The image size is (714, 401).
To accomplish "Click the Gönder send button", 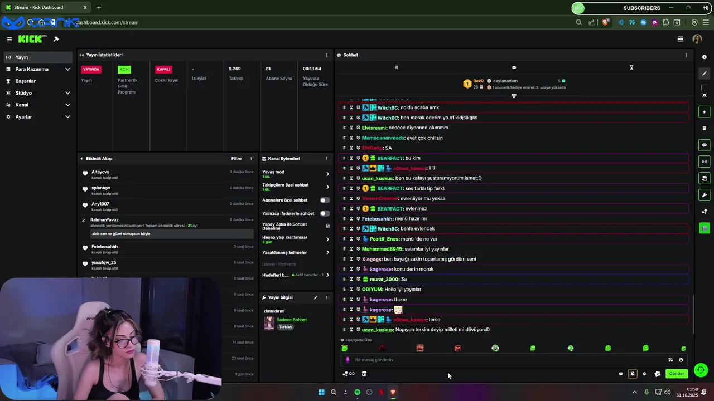I will (x=677, y=374).
